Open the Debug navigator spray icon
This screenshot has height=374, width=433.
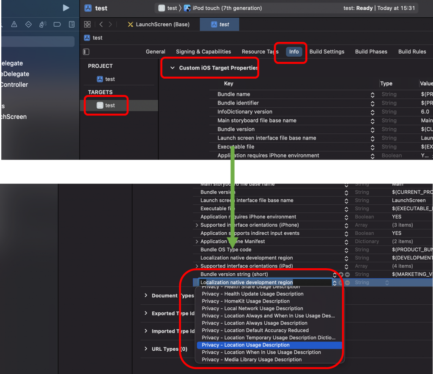tap(43, 25)
